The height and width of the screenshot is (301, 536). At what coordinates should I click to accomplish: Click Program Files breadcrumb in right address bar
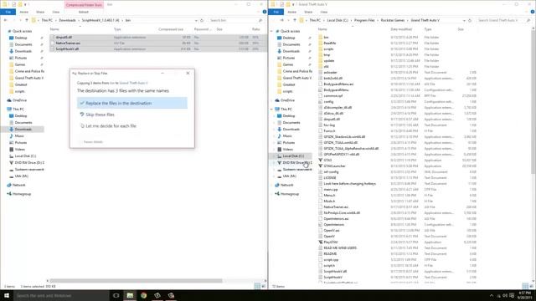point(364,20)
